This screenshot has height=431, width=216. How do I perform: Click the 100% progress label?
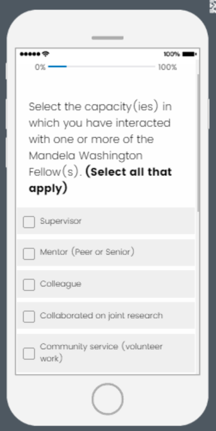click(167, 68)
